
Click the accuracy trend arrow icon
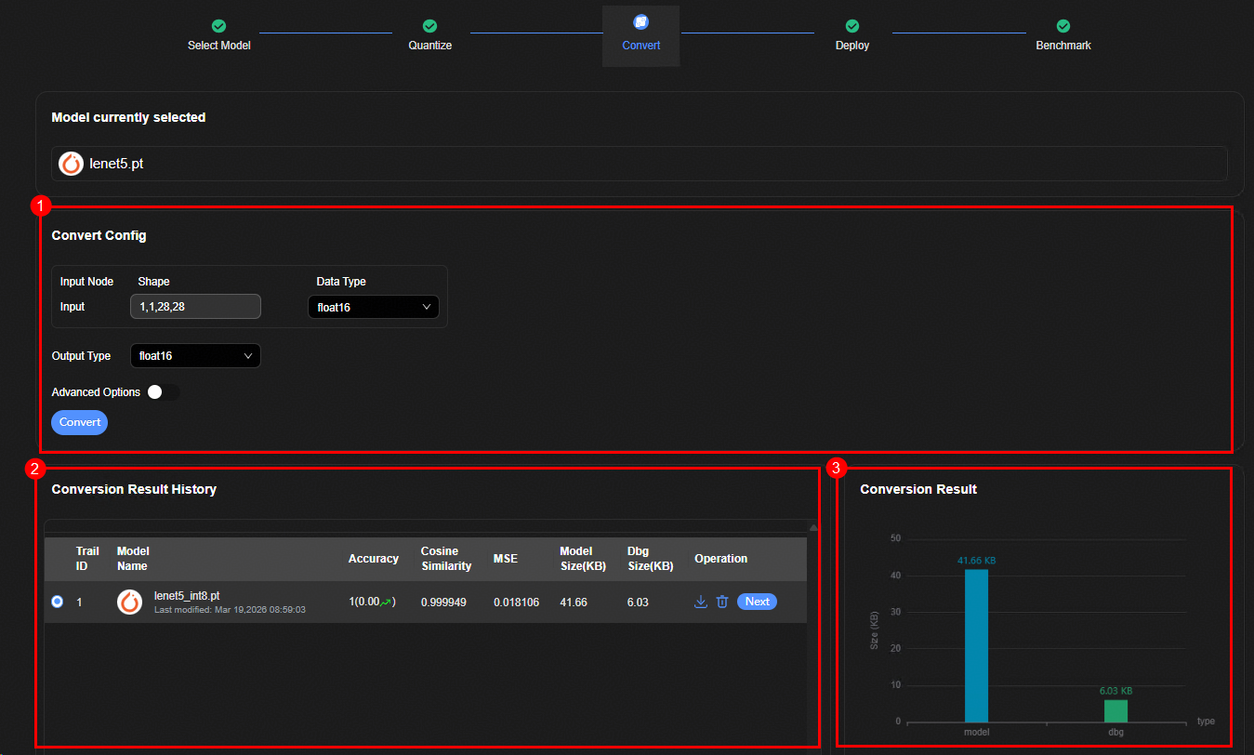386,603
